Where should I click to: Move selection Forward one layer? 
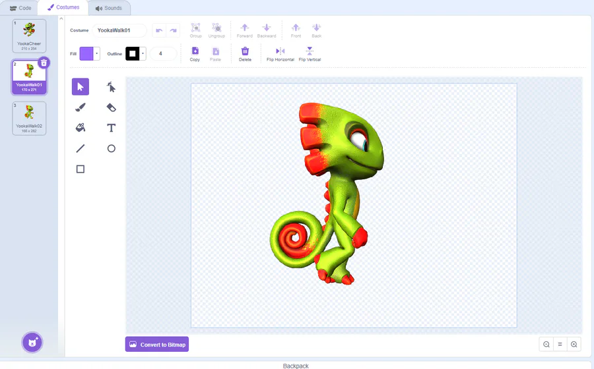[245, 30]
